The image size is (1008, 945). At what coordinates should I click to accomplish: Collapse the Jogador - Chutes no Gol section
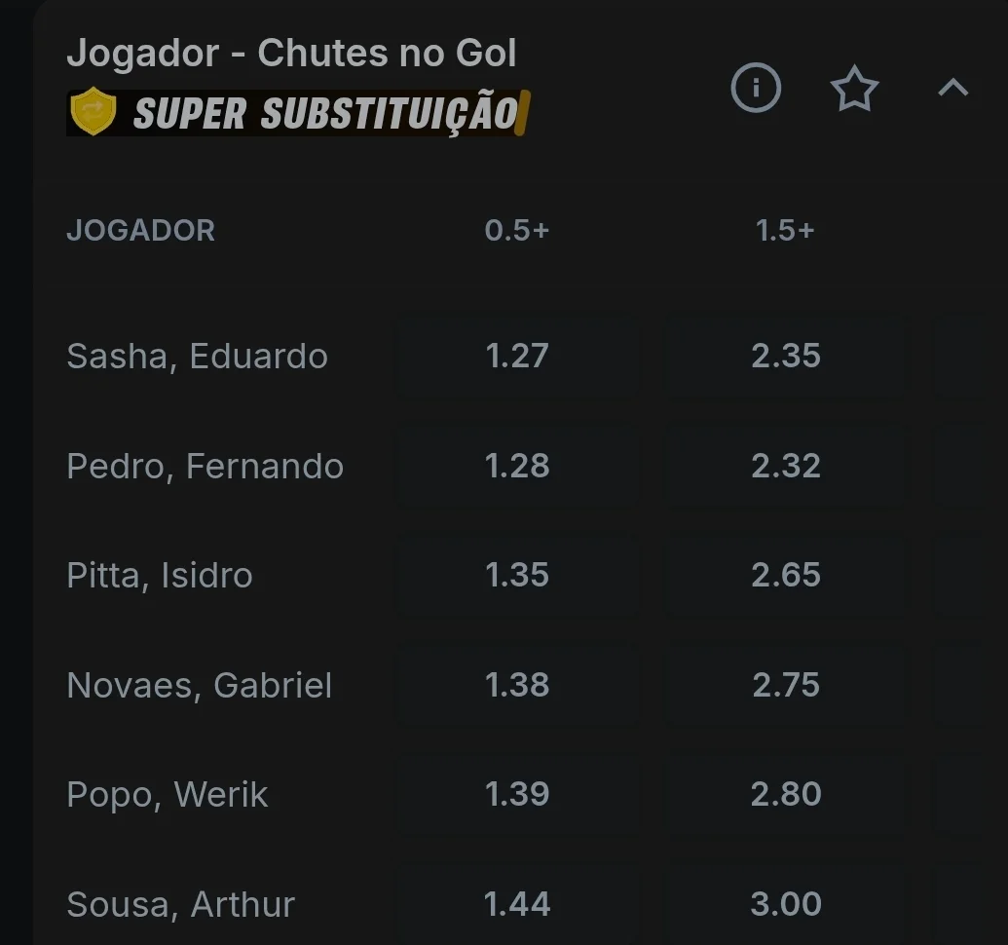point(952,88)
